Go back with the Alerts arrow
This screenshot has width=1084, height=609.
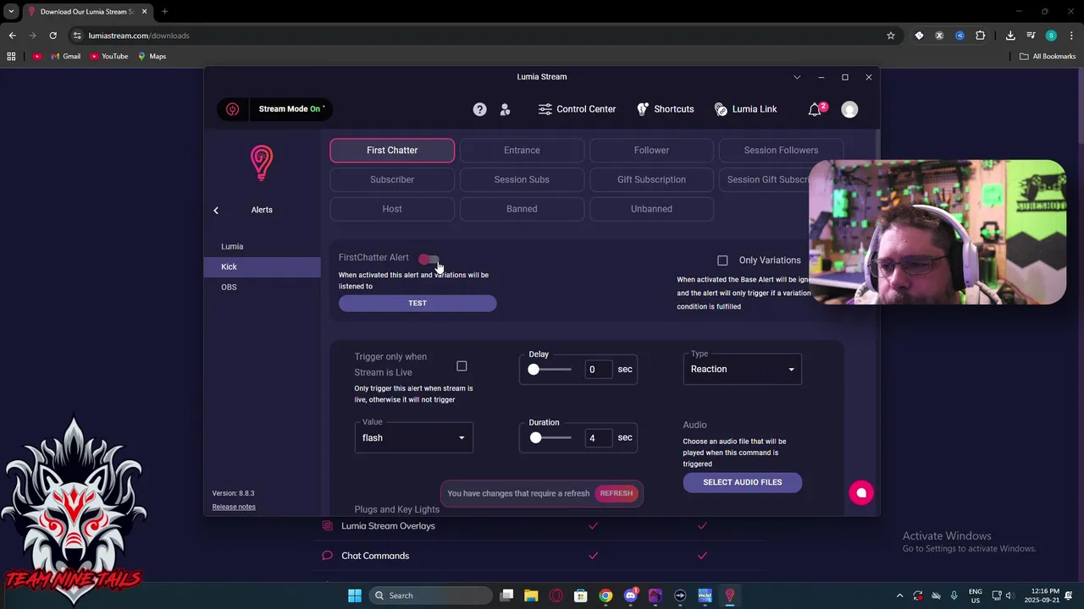point(216,210)
